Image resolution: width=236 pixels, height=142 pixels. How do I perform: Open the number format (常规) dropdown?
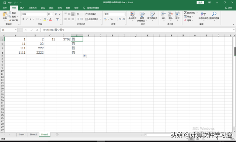(x=124, y=14)
